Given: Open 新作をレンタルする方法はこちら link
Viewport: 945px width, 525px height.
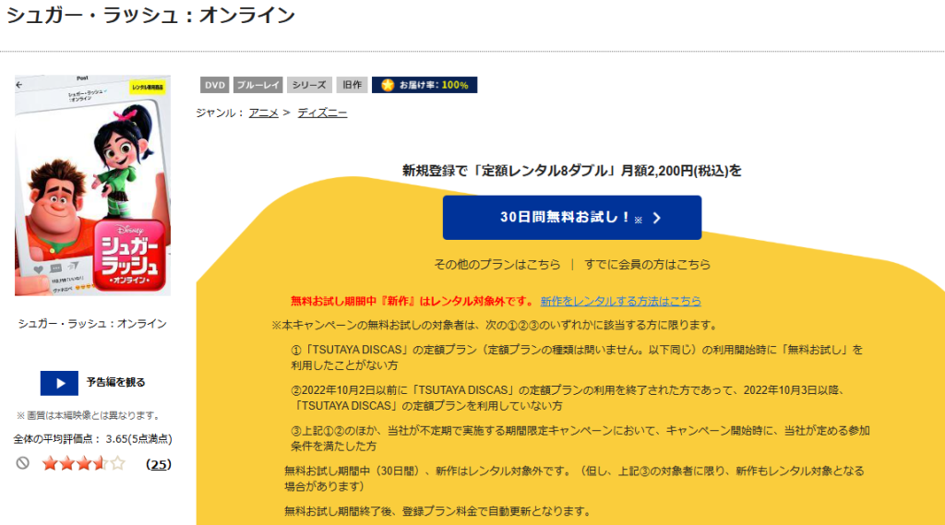Looking at the screenshot, I should tap(621, 301).
